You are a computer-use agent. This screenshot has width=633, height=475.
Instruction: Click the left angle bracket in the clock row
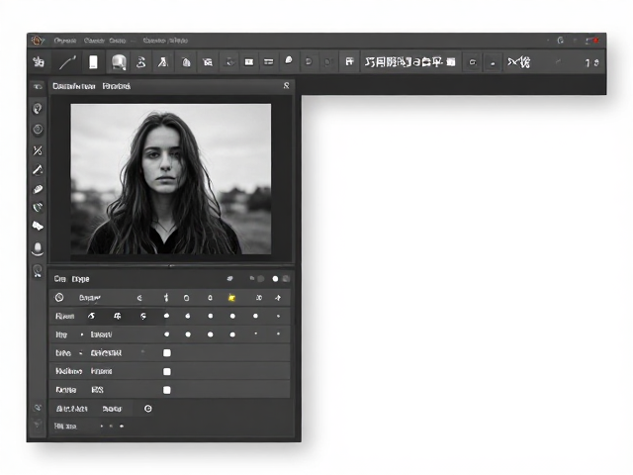click(x=139, y=298)
